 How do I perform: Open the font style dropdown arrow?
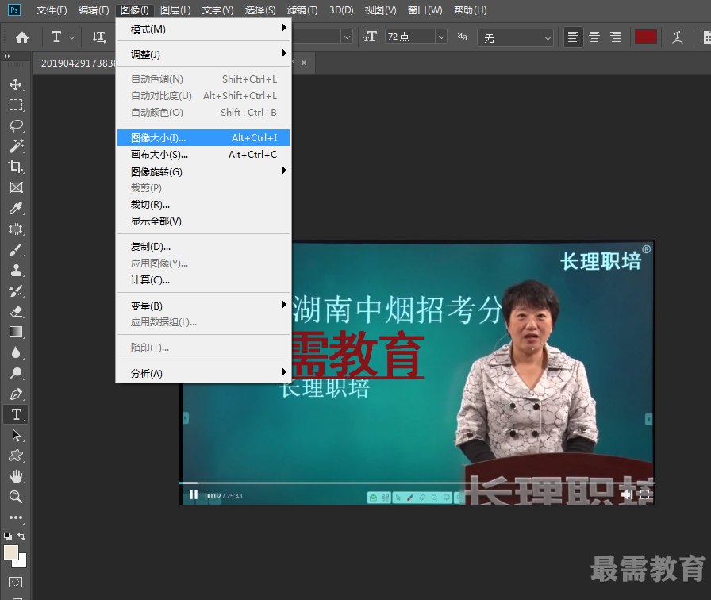(347, 37)
